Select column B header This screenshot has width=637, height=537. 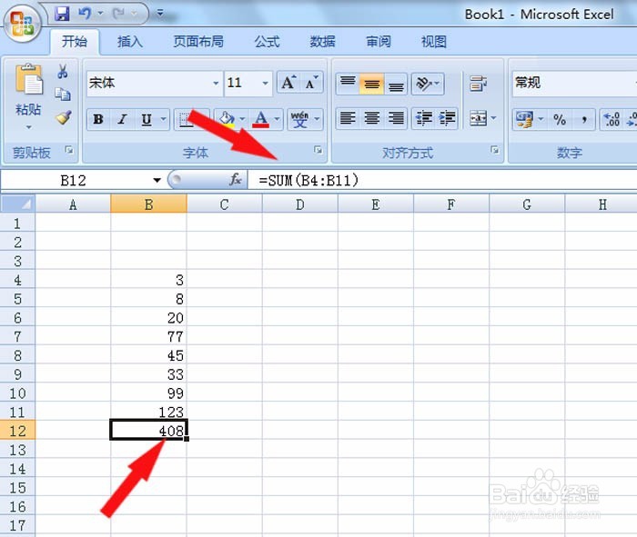(148, 204)
